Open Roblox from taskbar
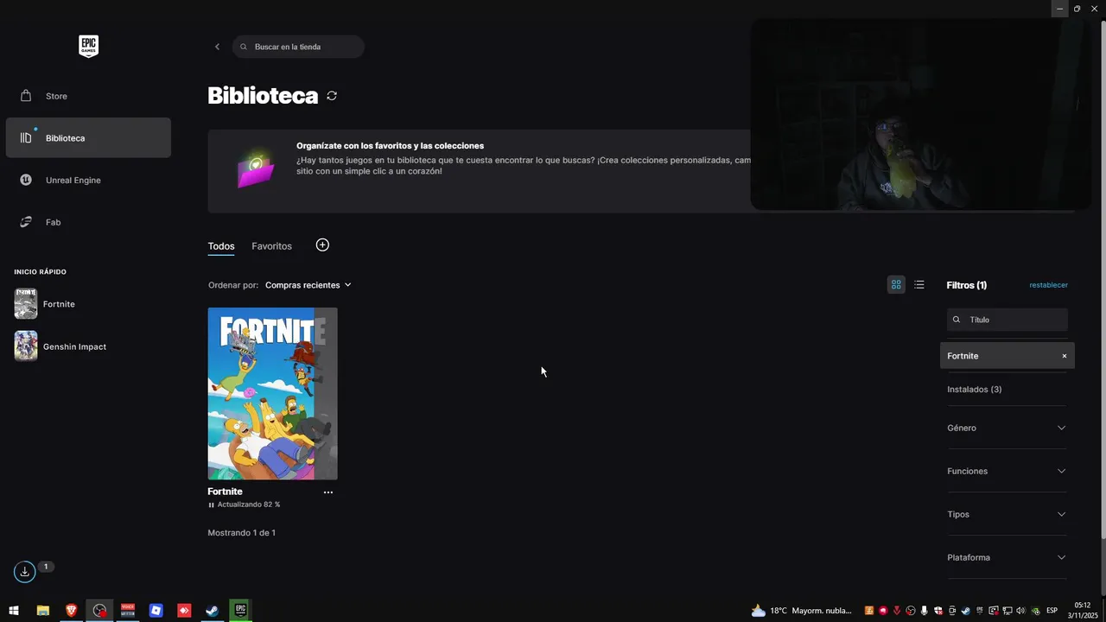 point(156,611)
